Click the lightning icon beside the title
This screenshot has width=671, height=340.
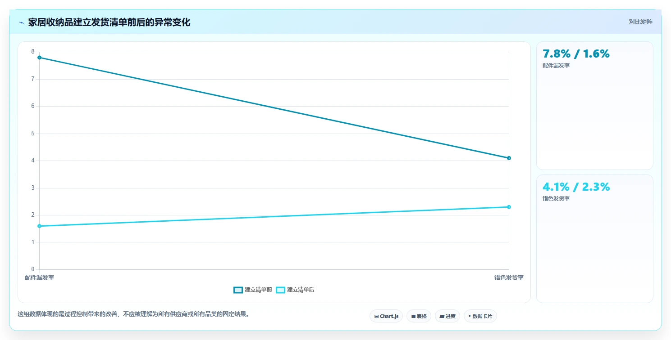click(21, 22)
